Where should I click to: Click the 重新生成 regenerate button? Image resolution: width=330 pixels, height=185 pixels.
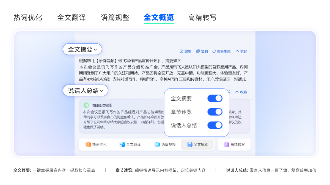click(x=221, y=51)
